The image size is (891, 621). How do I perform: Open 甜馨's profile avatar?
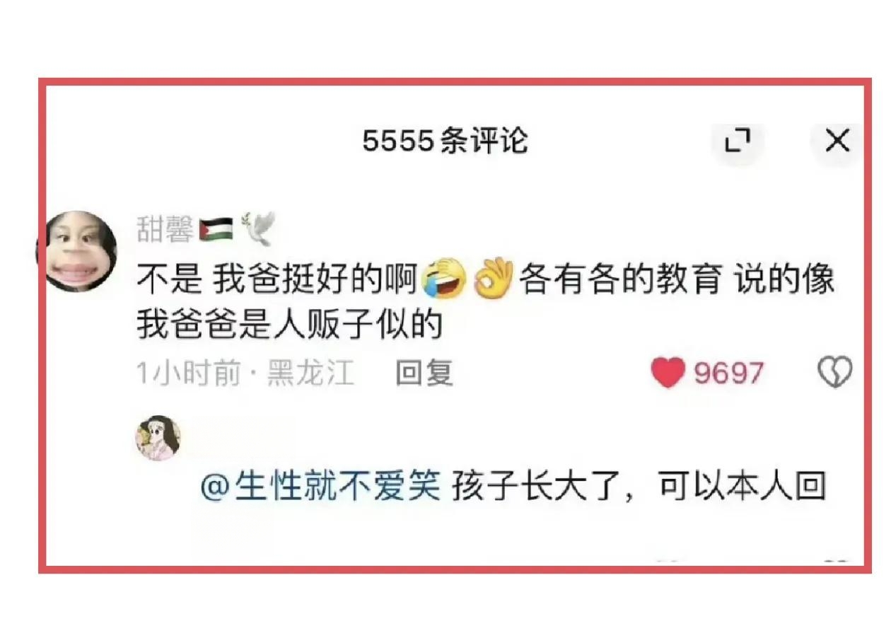78,252
